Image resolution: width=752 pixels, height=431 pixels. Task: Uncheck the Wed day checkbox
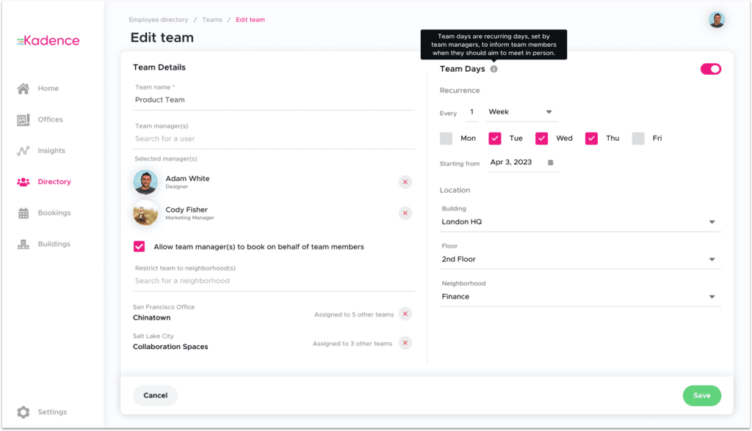point(541,139)
